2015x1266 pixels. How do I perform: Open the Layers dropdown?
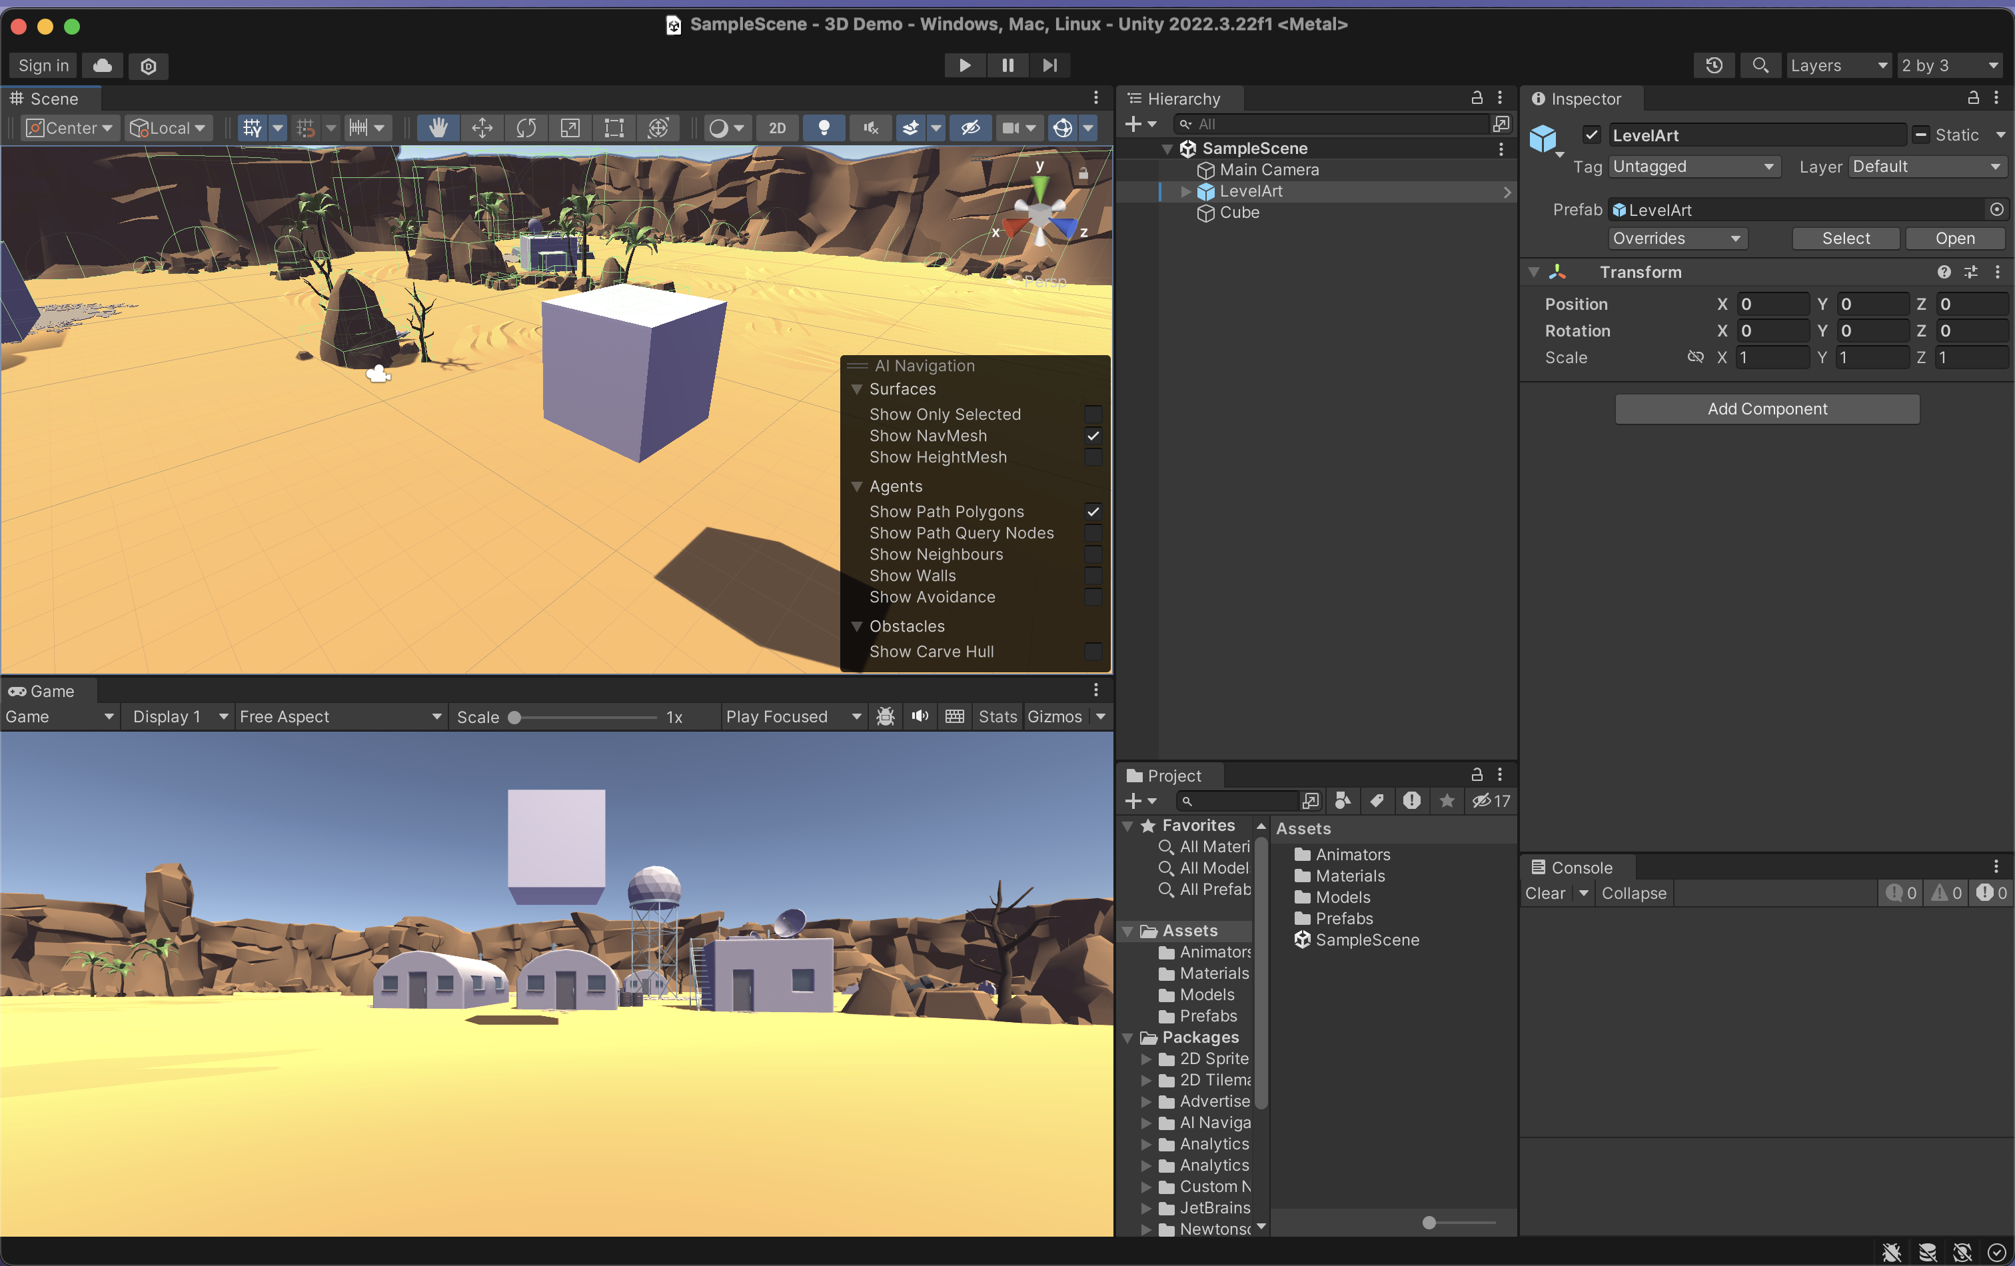(1838, 65)
